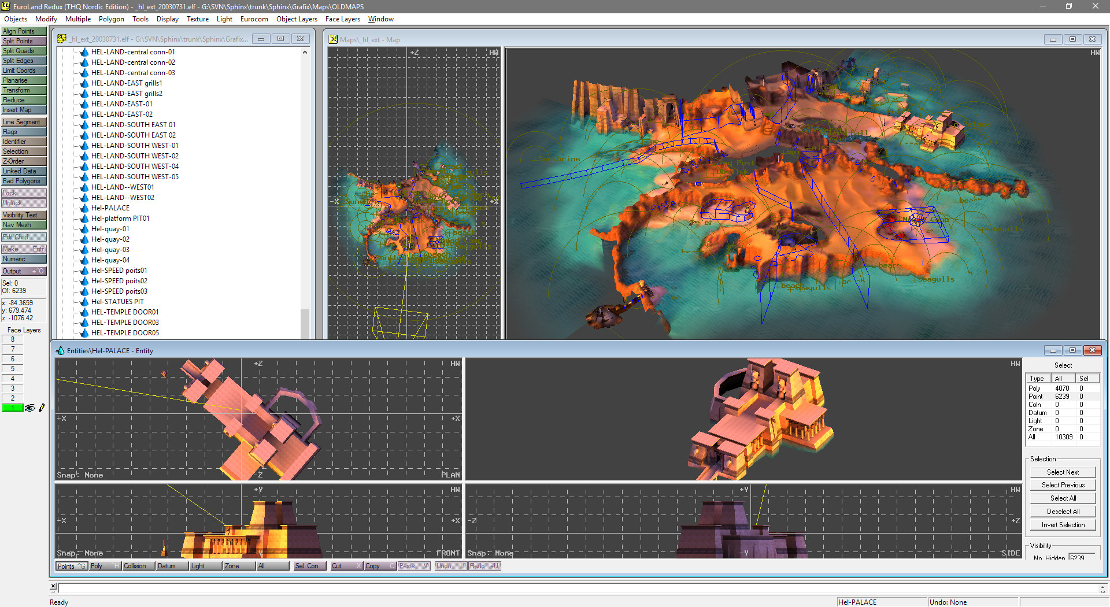This screenshot has width=1110, height=607.
Task: Click the document icon on the .elf window title bar
Action: tap(61, 38)
